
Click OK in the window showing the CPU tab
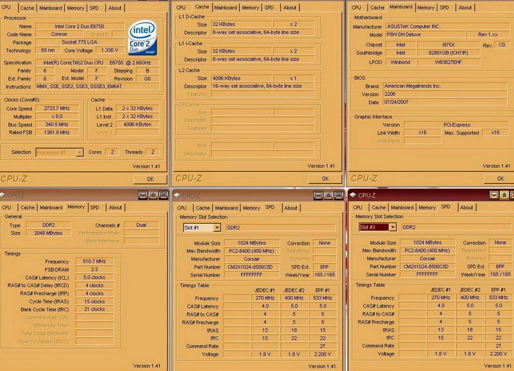click(150, 179)
